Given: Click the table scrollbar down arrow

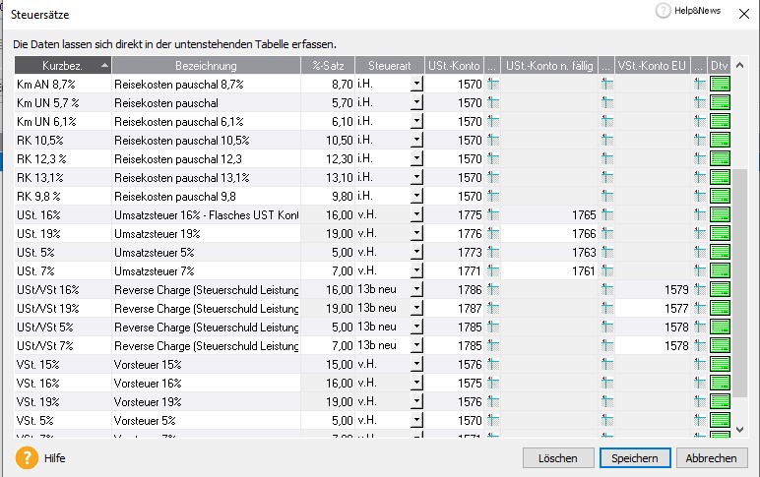Looking at the screenshot, I should [740, 430].
